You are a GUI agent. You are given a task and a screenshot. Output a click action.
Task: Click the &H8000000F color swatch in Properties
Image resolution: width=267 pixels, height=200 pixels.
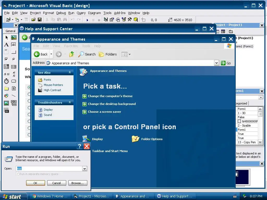coord(239,121)
